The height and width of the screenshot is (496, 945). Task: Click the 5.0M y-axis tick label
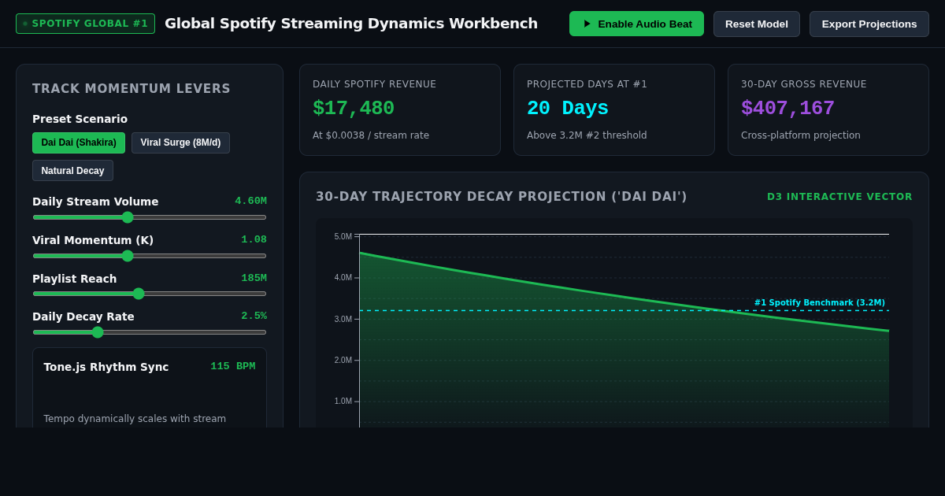pos(343,236)
